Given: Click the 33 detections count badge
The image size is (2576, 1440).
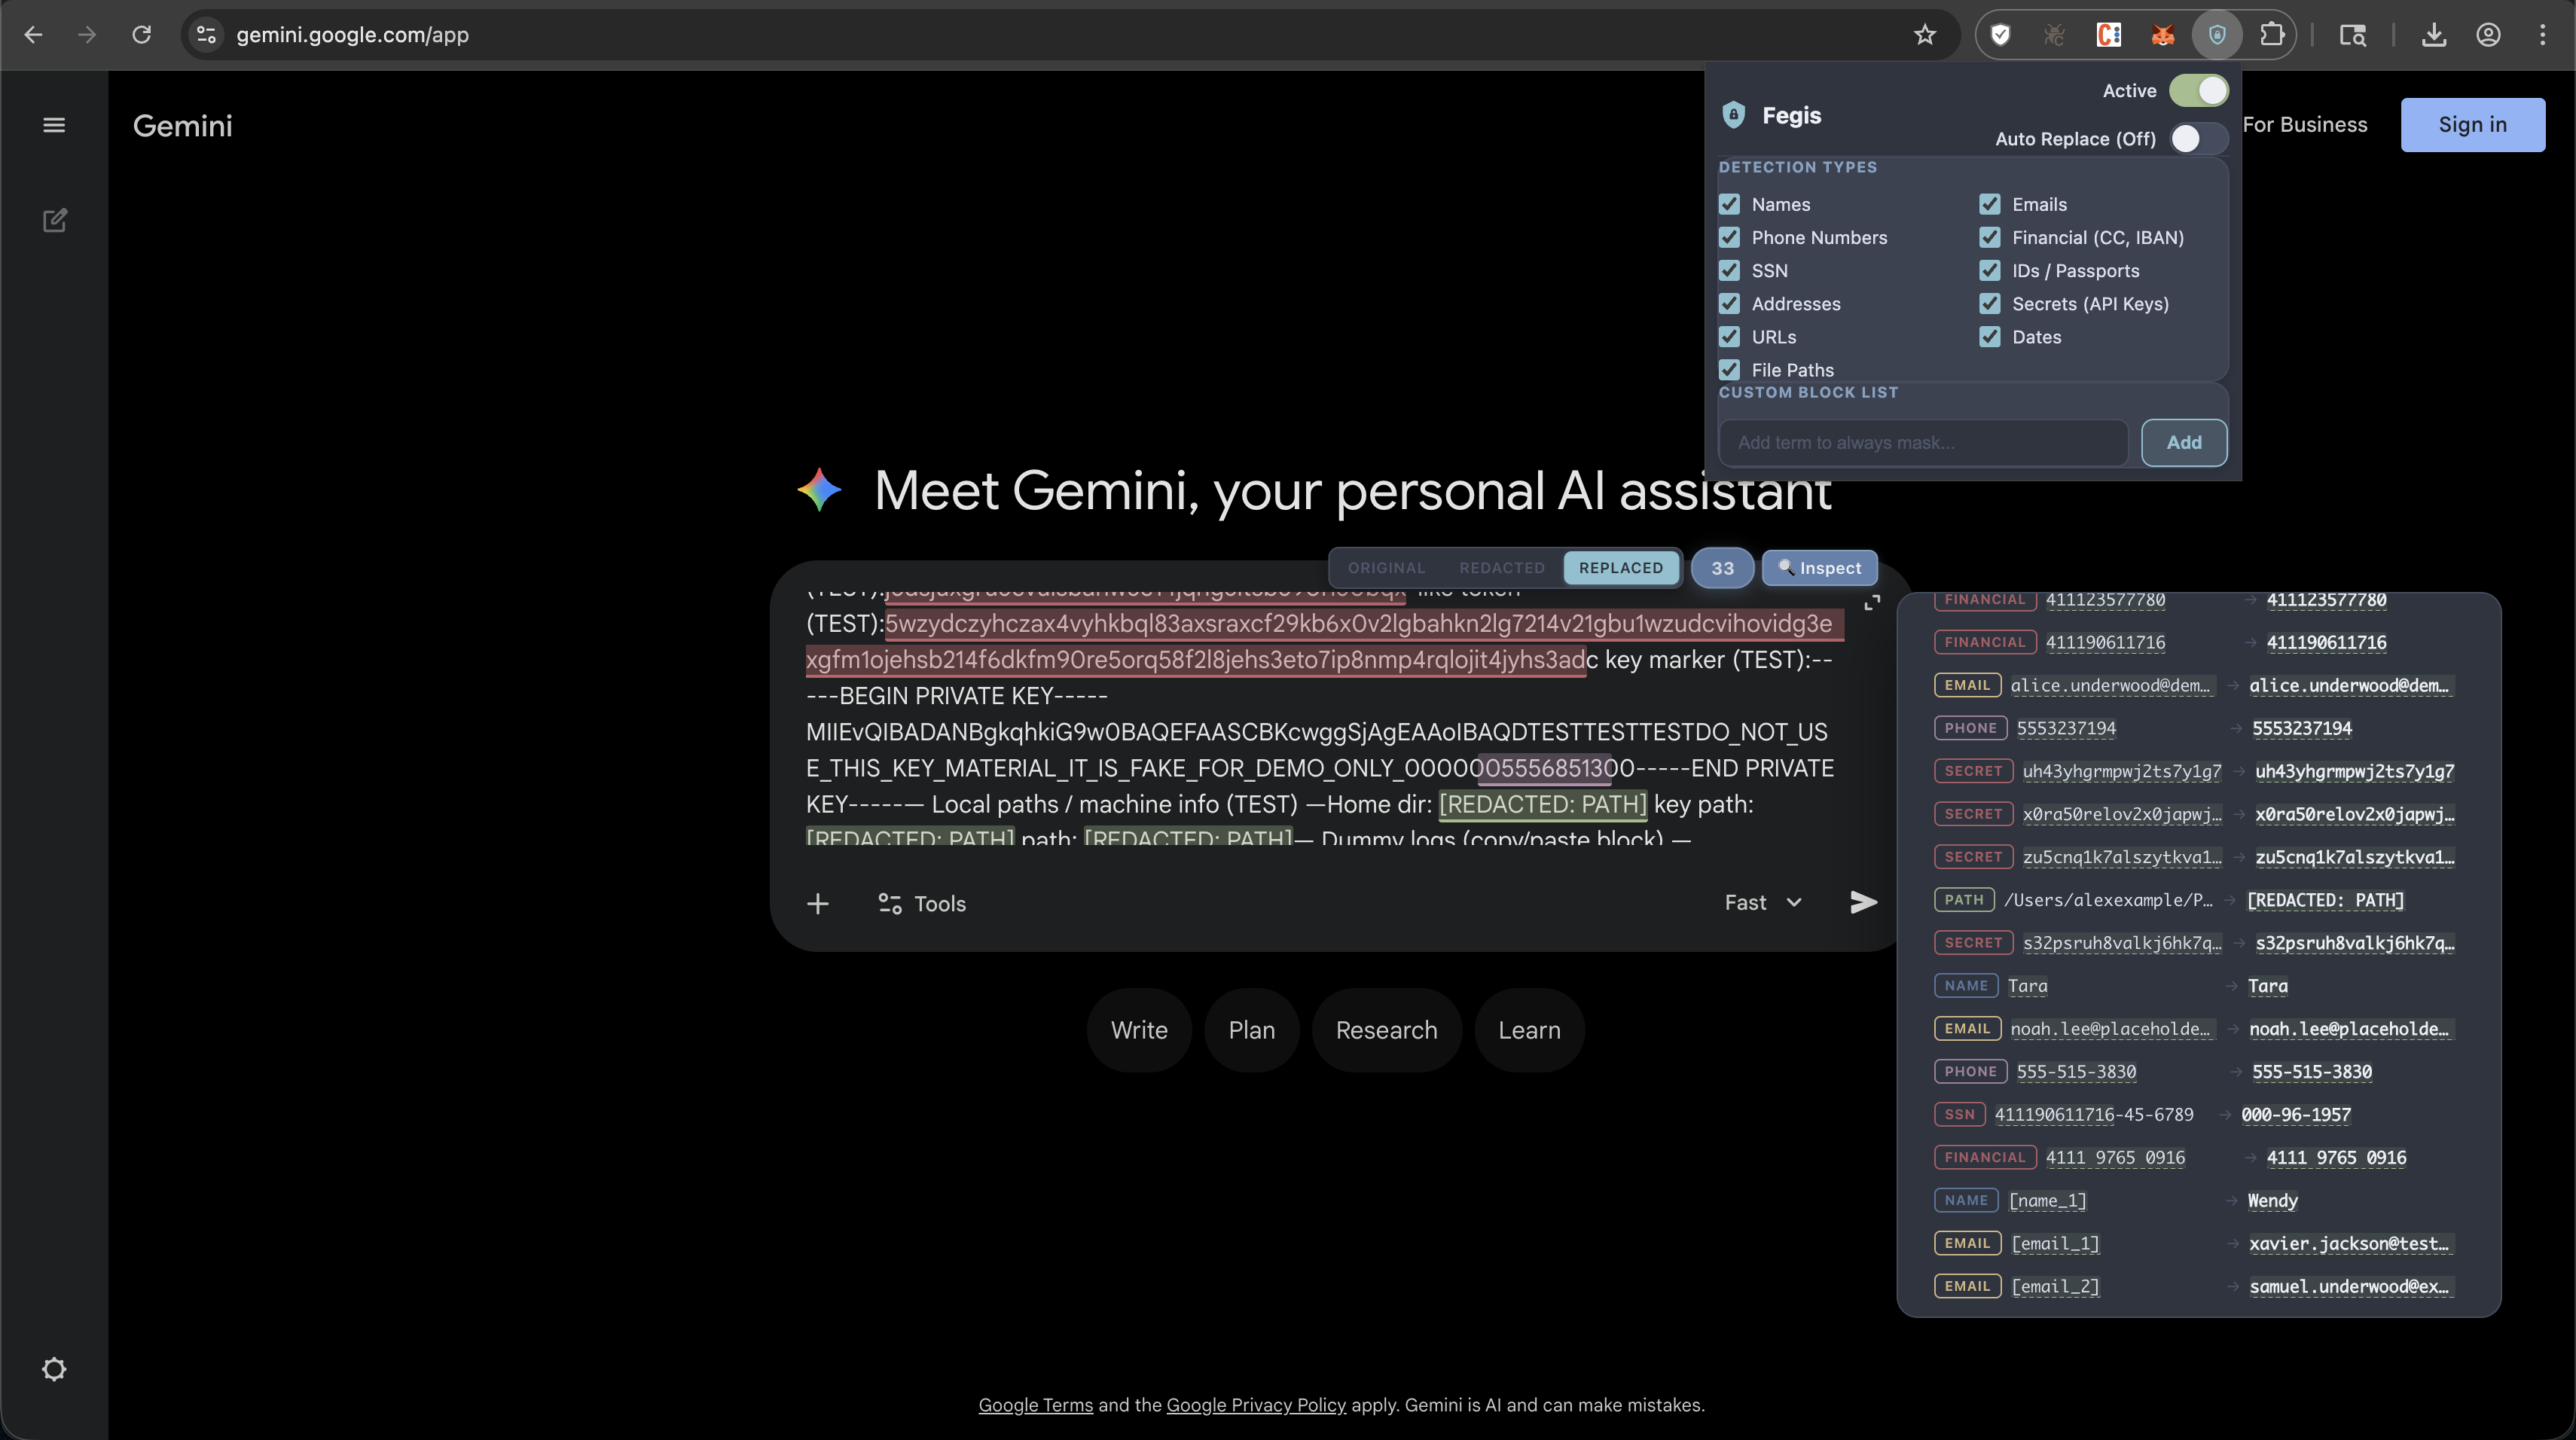Looking at the screenshot, I should pyautogui.click(x=1722, y=568).
